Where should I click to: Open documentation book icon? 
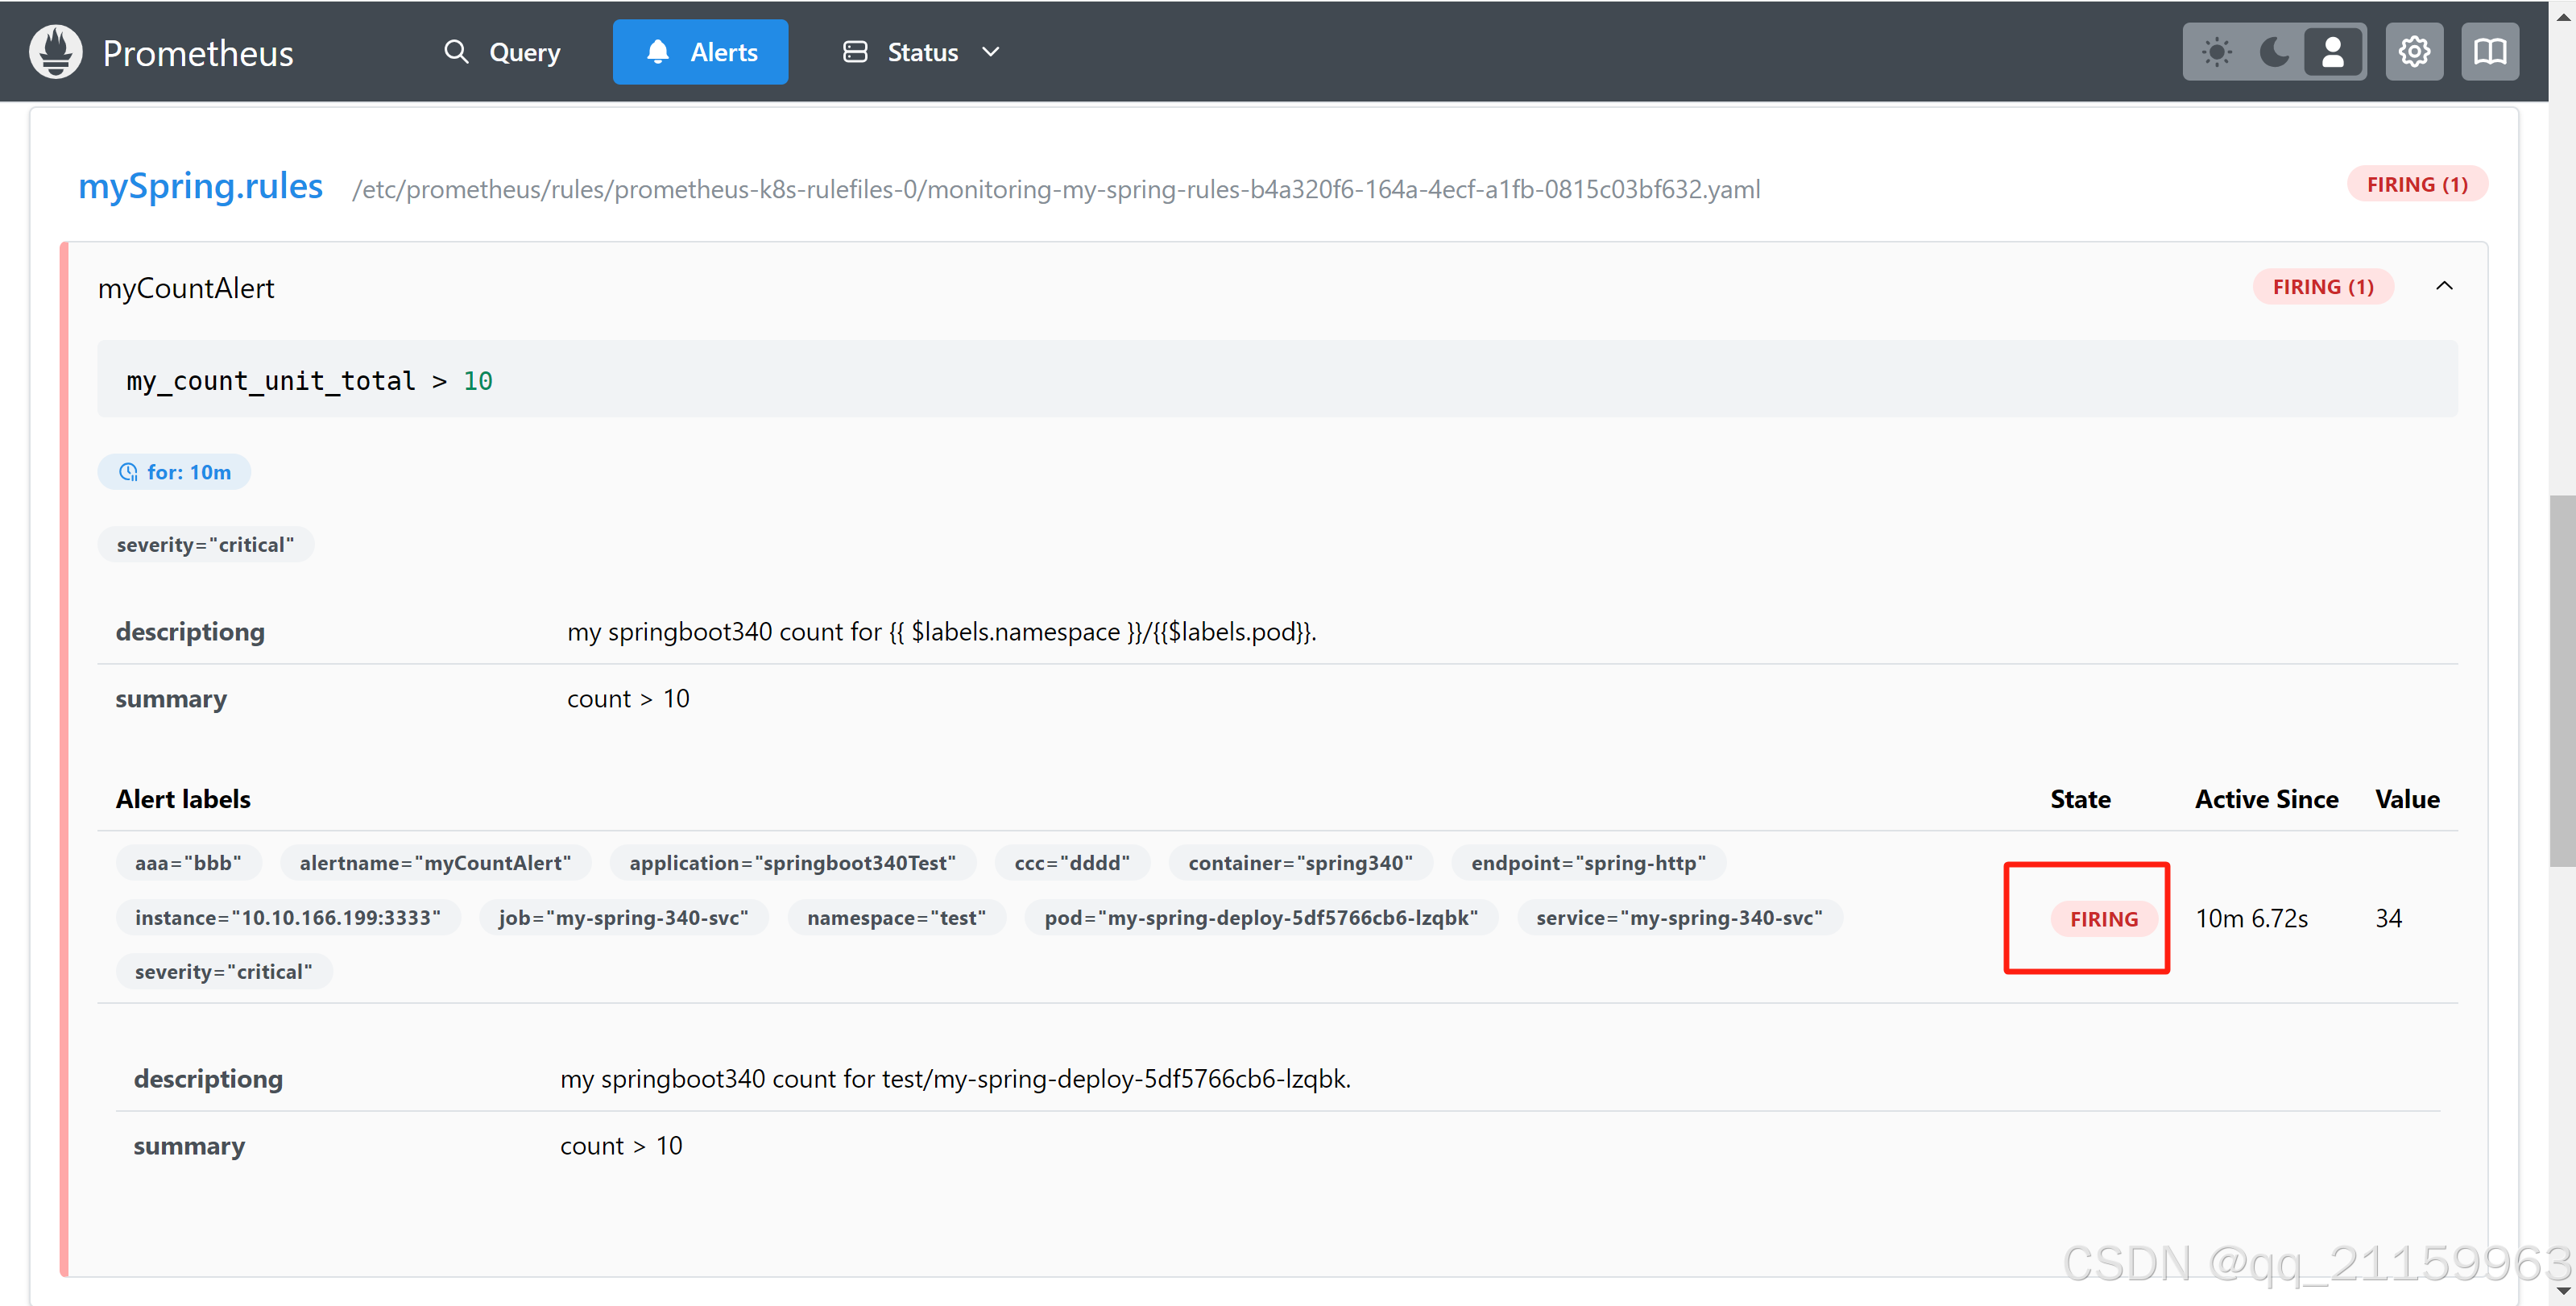(2490, 52)
